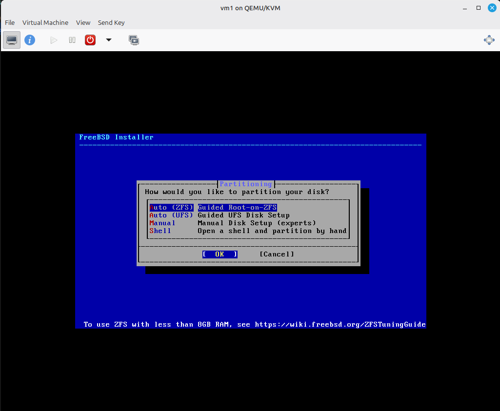Maximize the vm1 QEMU/KVM window

[x=479, y=8]
